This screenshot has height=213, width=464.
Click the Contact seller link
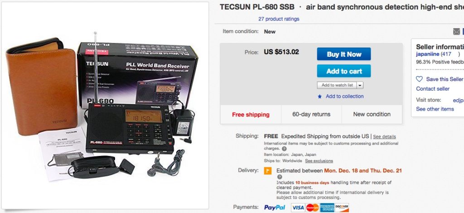[x=433, y=89]
